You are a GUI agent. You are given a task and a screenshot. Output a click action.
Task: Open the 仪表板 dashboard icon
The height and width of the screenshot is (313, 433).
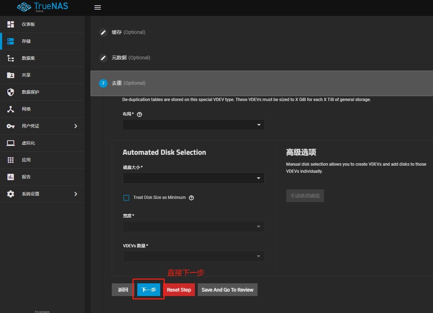[x=11, y=24]
